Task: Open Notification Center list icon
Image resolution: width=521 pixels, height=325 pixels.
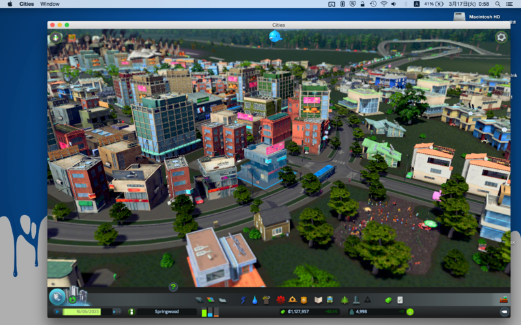Action: pos(509,4)
